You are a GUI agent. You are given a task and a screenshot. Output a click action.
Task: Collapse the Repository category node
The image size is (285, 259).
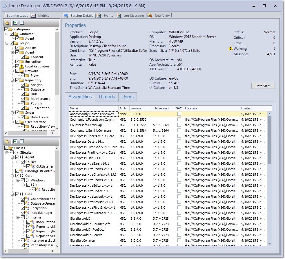12,80
